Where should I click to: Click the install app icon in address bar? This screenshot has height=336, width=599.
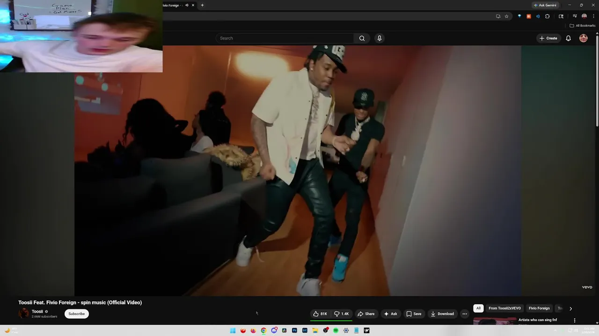click(498, 16)
